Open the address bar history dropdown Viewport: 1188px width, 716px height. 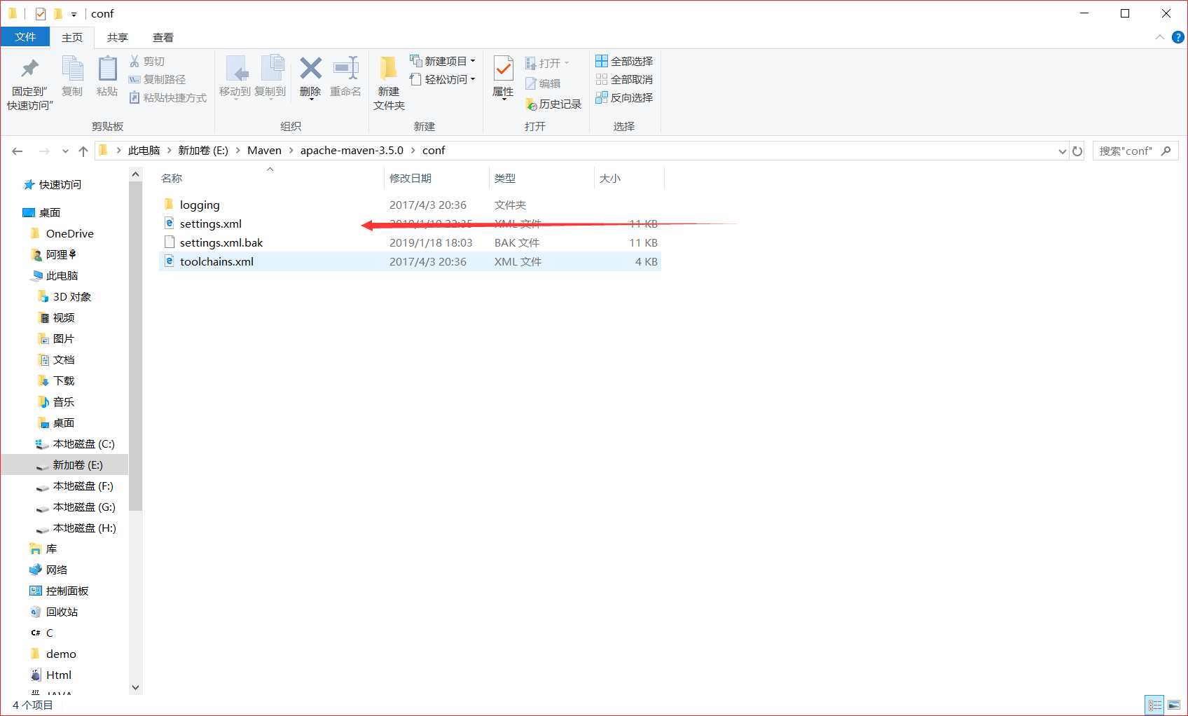click(1062, 151)
